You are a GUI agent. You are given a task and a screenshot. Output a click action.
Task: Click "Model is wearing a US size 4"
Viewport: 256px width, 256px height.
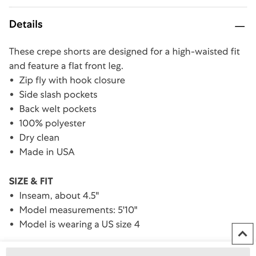(x=79, y=224)
